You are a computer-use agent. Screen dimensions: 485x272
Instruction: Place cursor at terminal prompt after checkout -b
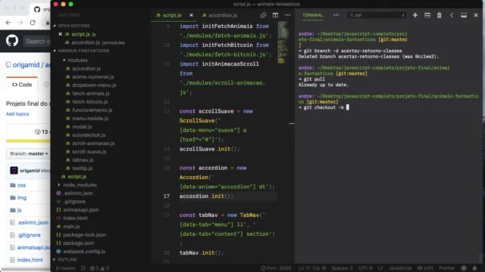[348, 107]
